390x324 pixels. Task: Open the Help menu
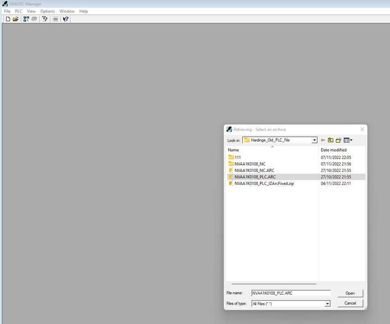[x=83, y=11]
